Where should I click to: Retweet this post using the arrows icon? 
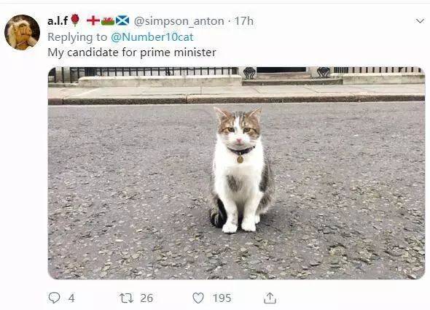point(126,298)
